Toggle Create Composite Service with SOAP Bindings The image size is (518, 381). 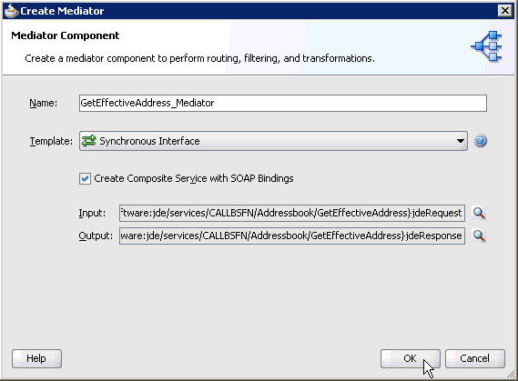(x=85, y=178)
